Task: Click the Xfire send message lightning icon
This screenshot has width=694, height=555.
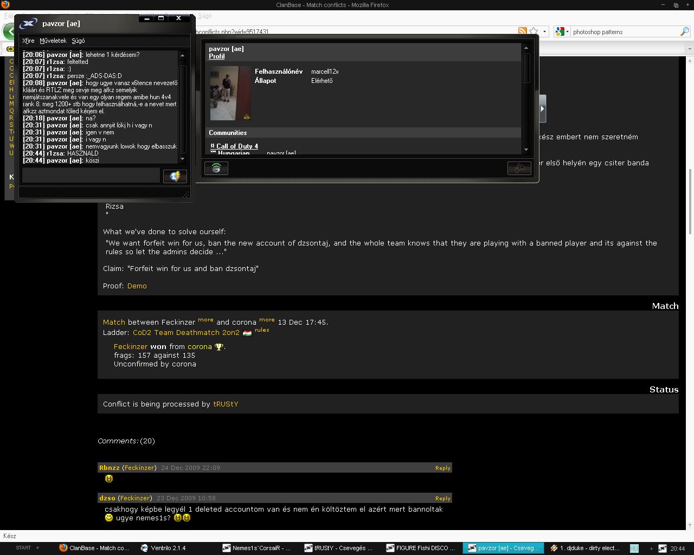Action: point(175,176)
